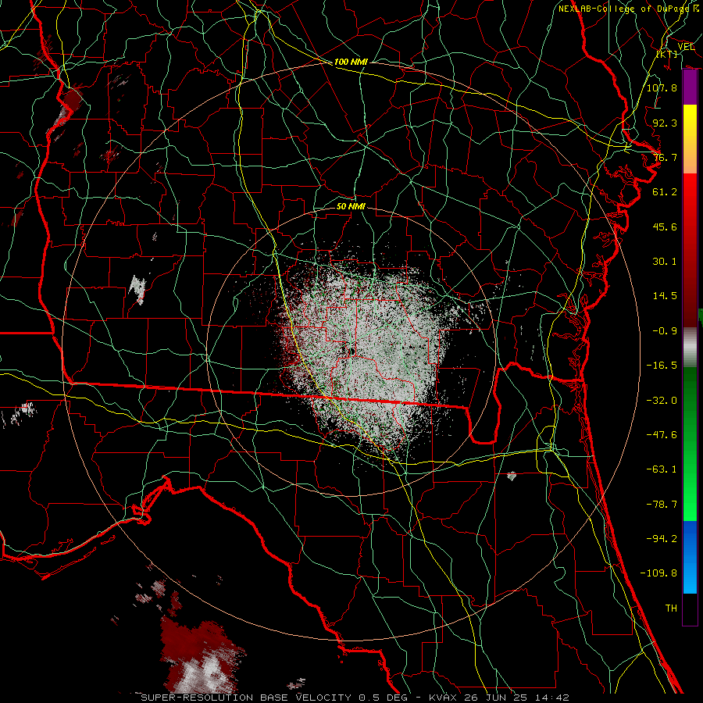Image resolution: width=703 pixels, height=703 pixels.
Task: Click the "100 NMI" range ring label
Action: tap(351, 62)
